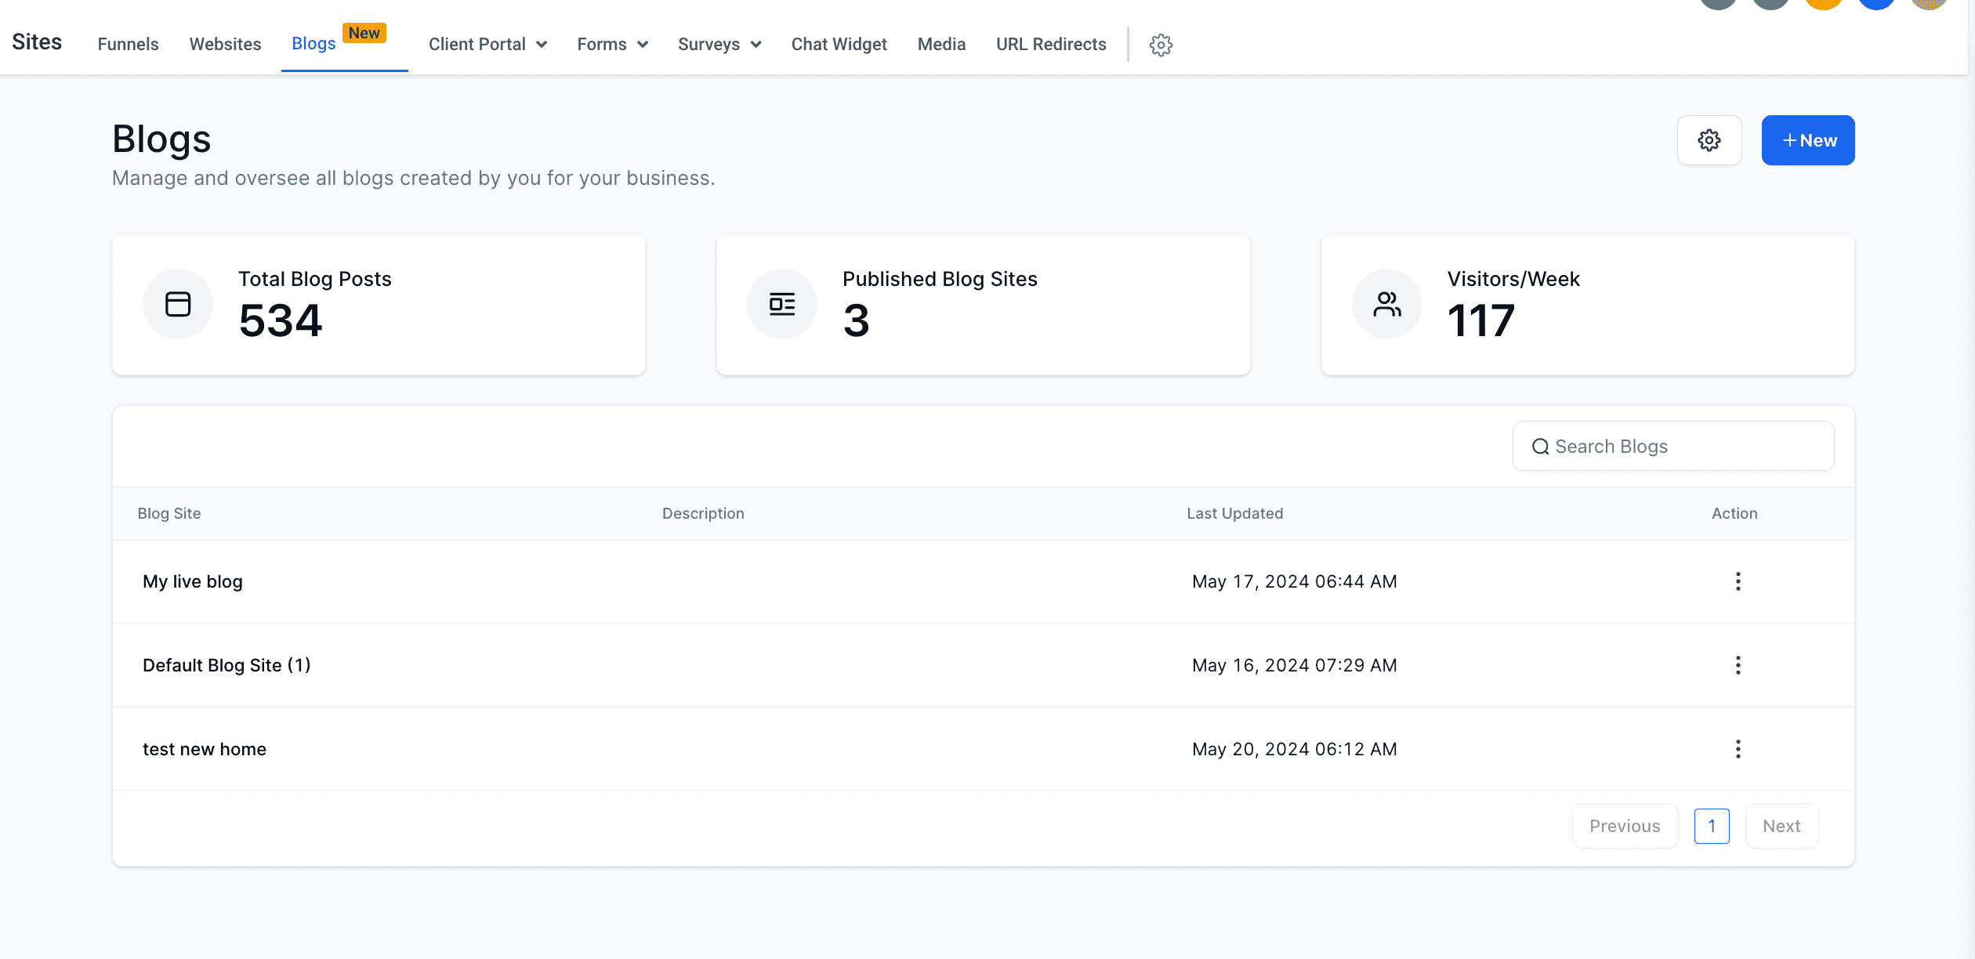Click the Published Blog Sites card icon
1975x959 pixels.
pos(782,304)
